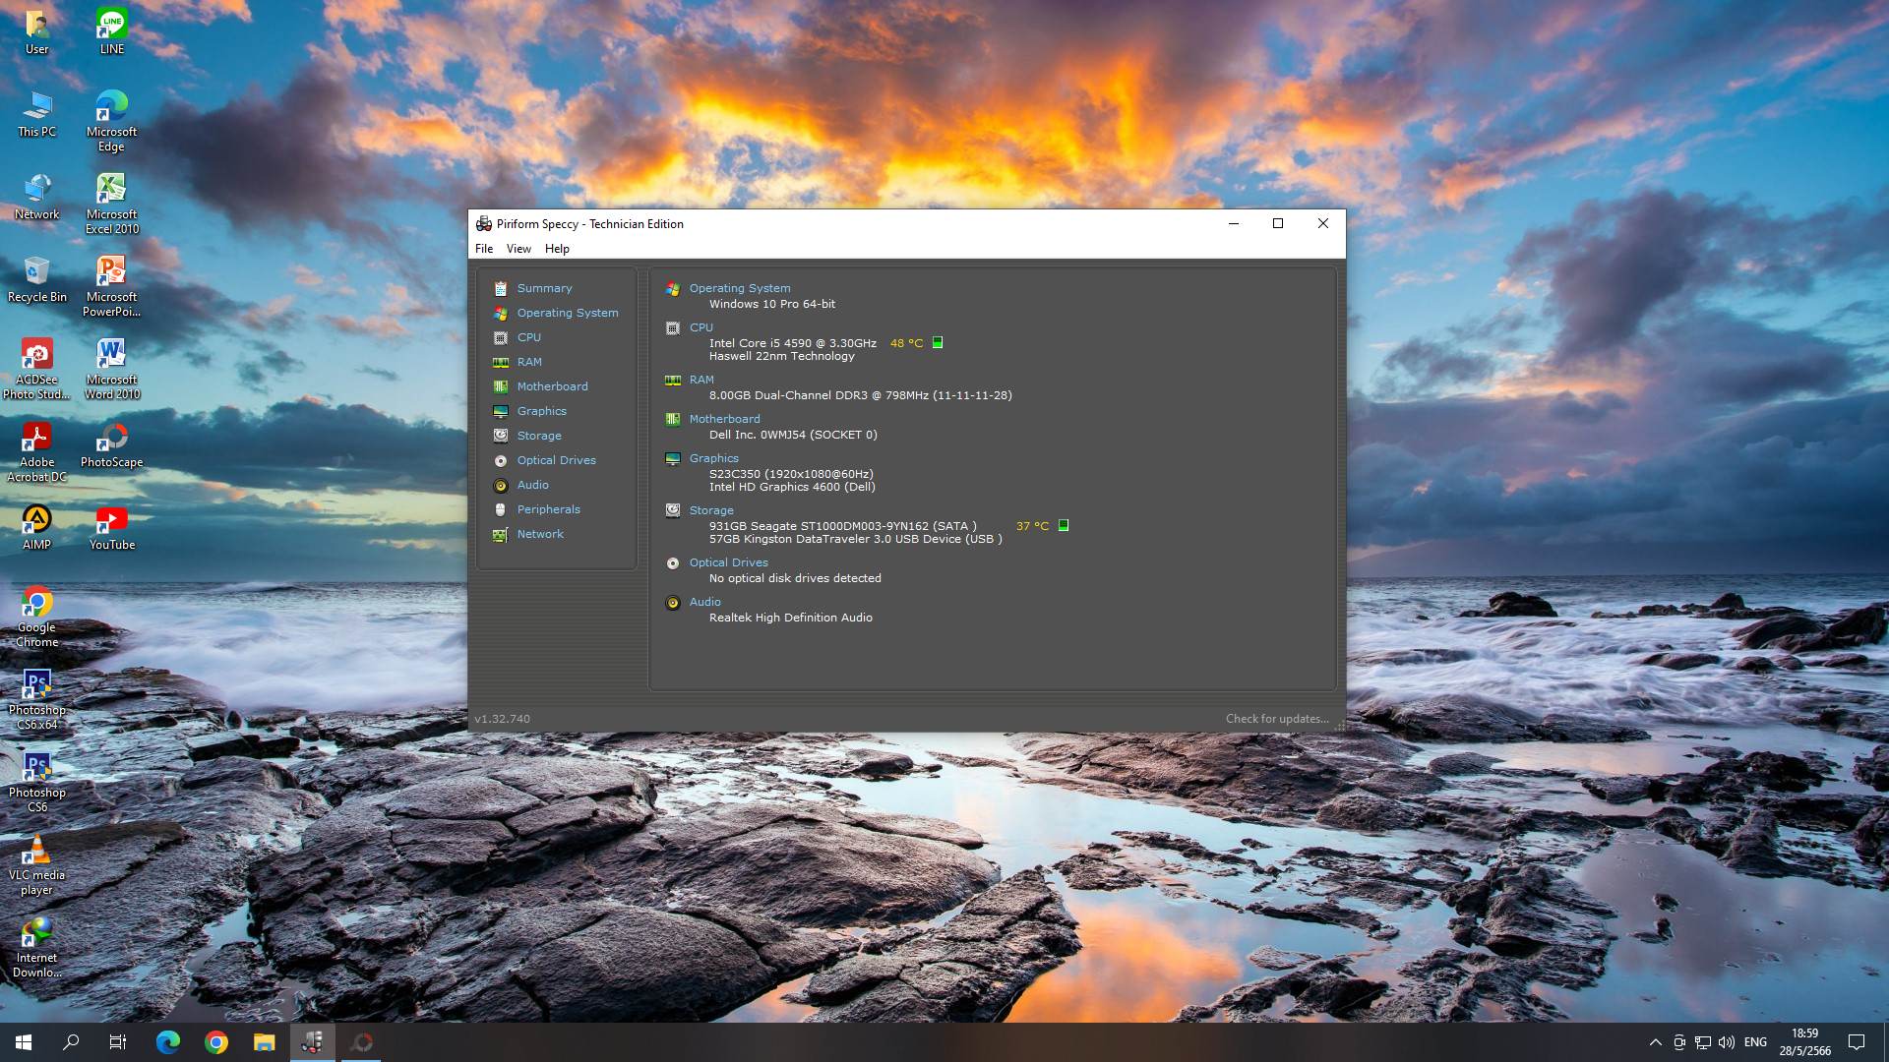Viewport: 1889px width, 1062px height.
Task: Select the Motherboard icon in the sidebar
Action: tap(501, 386)
